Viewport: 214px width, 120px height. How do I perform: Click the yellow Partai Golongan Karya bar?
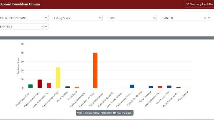[x=58, y=78]
